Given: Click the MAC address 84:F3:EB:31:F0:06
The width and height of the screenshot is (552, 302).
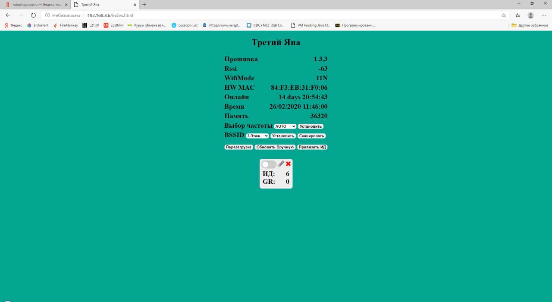Looking at the screenshot, I should tap(299, 88).
